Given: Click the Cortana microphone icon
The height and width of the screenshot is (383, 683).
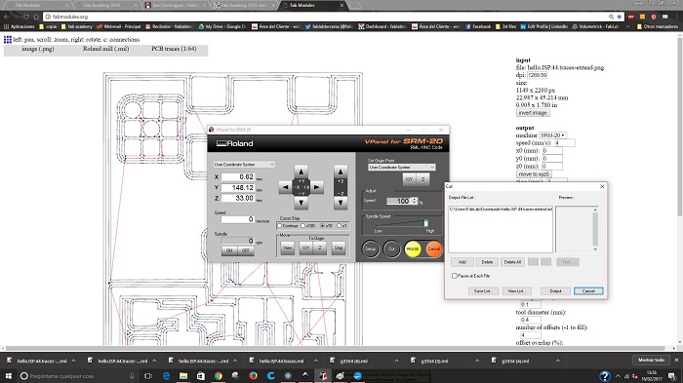Looking at the screenshot, I should tap(132, 375).
